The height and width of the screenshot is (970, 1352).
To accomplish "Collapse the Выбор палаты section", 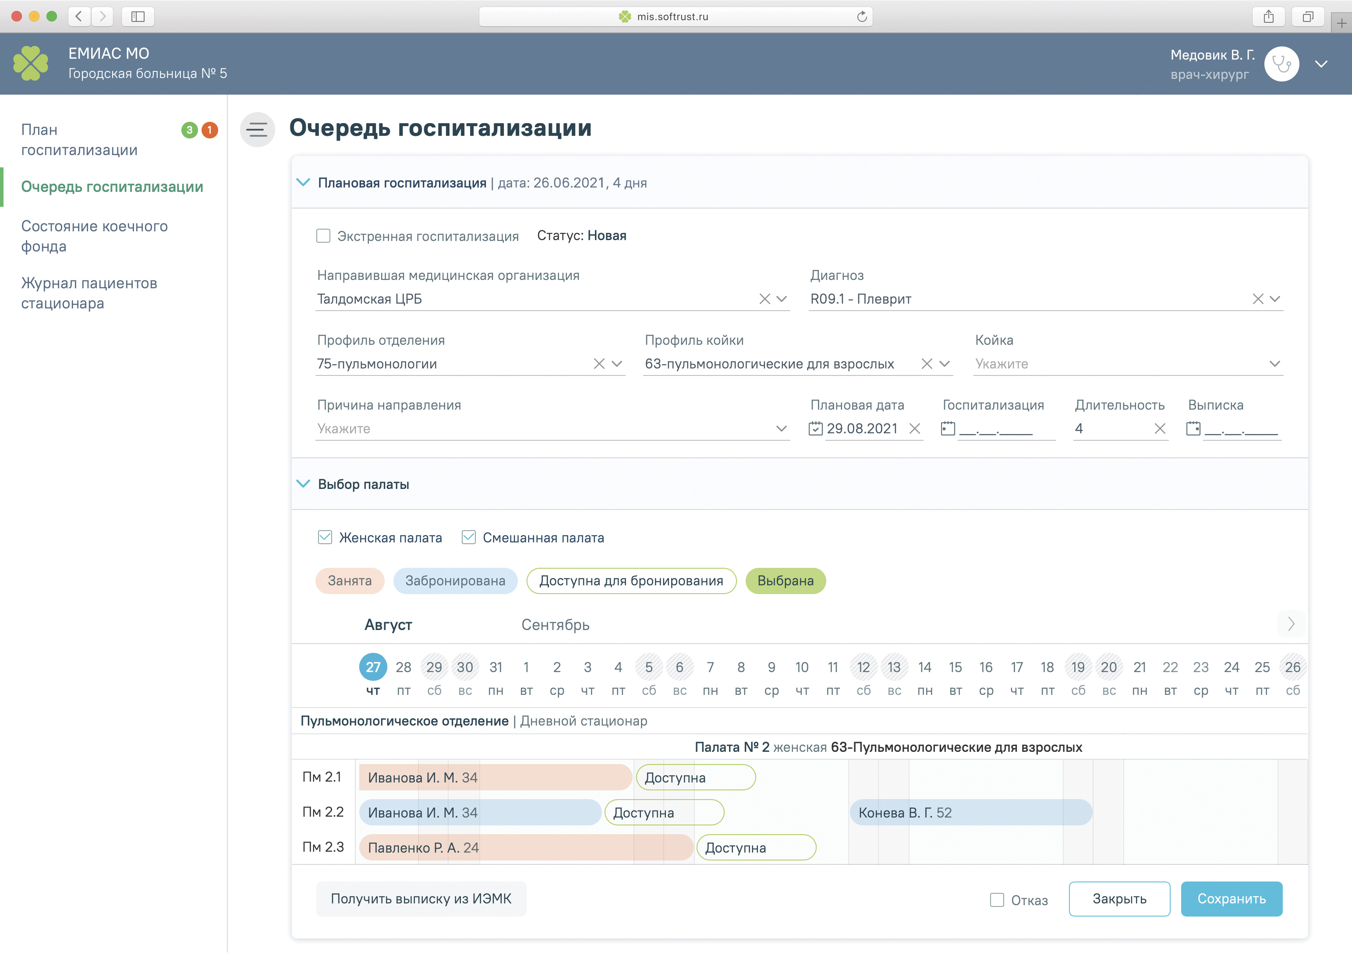I will coord(304,484).
